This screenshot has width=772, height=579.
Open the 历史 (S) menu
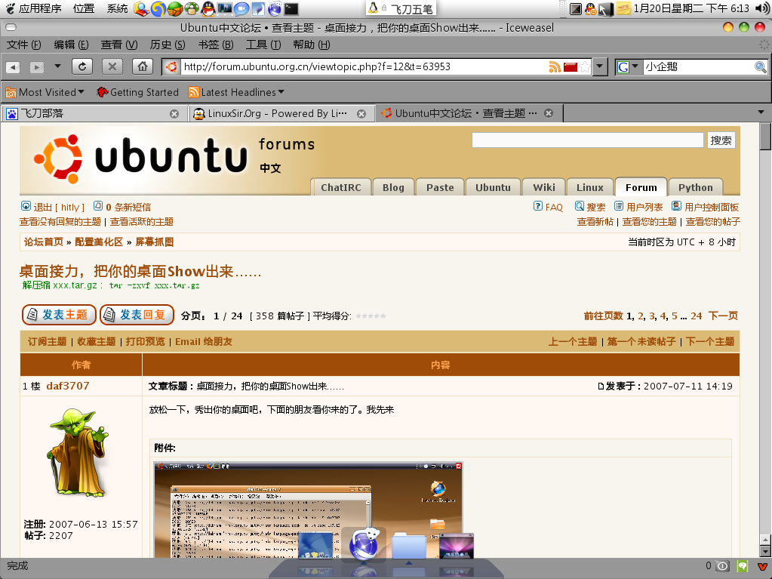coord(168,45)
